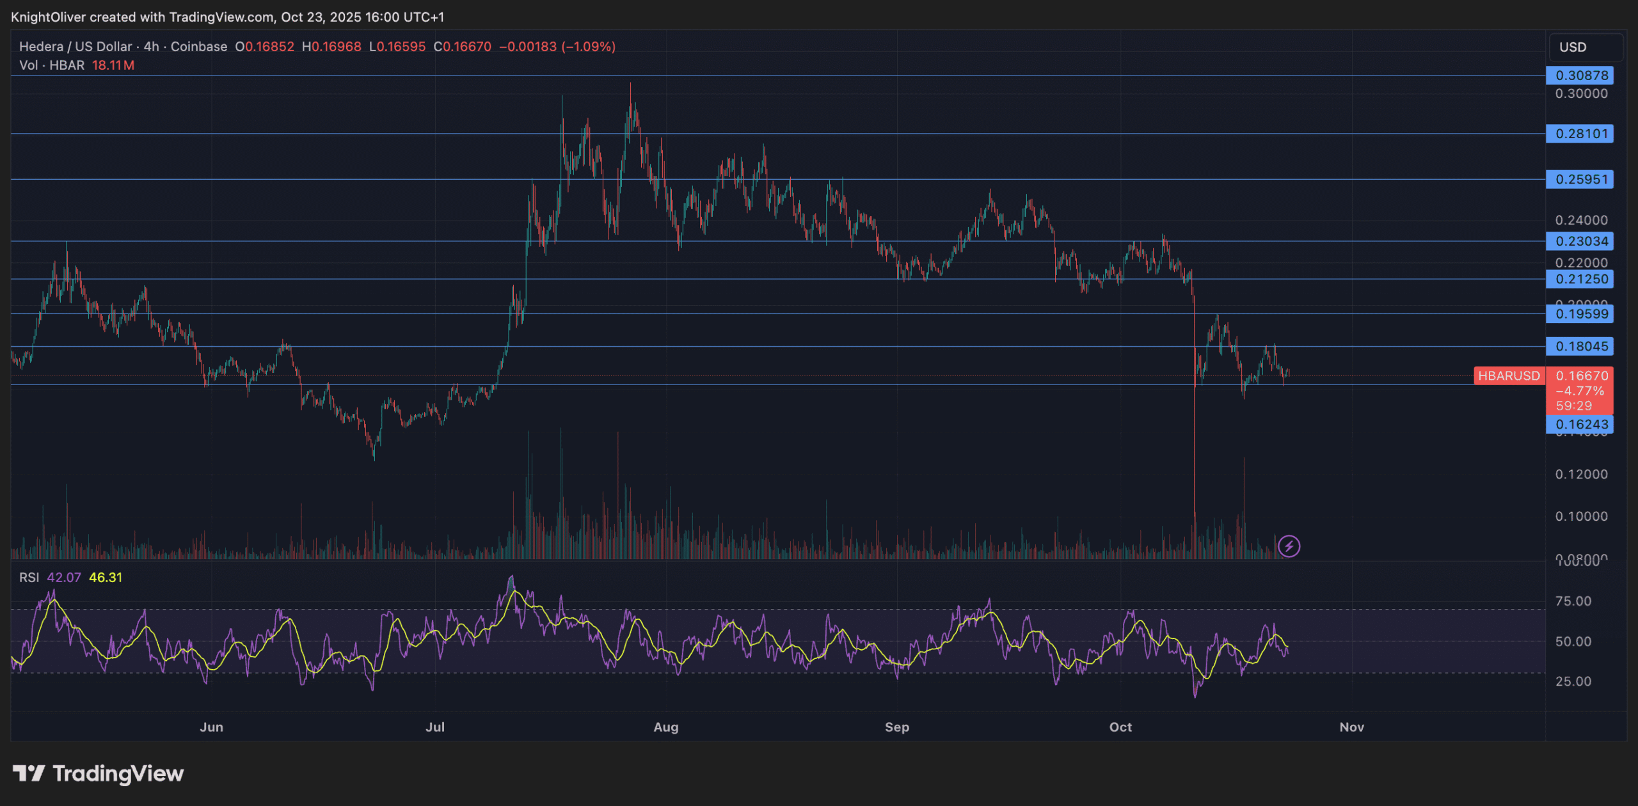Image resolution: width=1638 pixels, height=806 pixels.
Task: Select the 0.16243 support level label
Action: tap(1579, 424)
